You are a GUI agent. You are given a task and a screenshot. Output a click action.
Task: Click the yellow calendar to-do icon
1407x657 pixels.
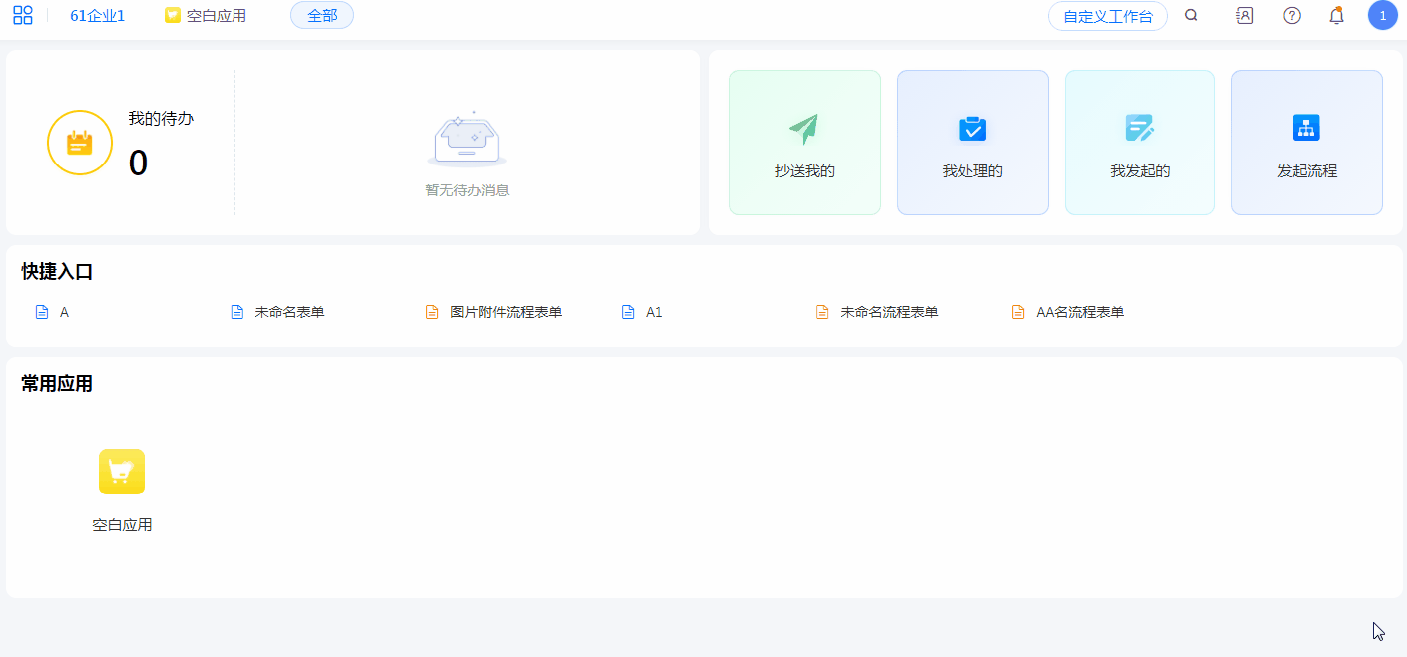[x=80, y=143]
